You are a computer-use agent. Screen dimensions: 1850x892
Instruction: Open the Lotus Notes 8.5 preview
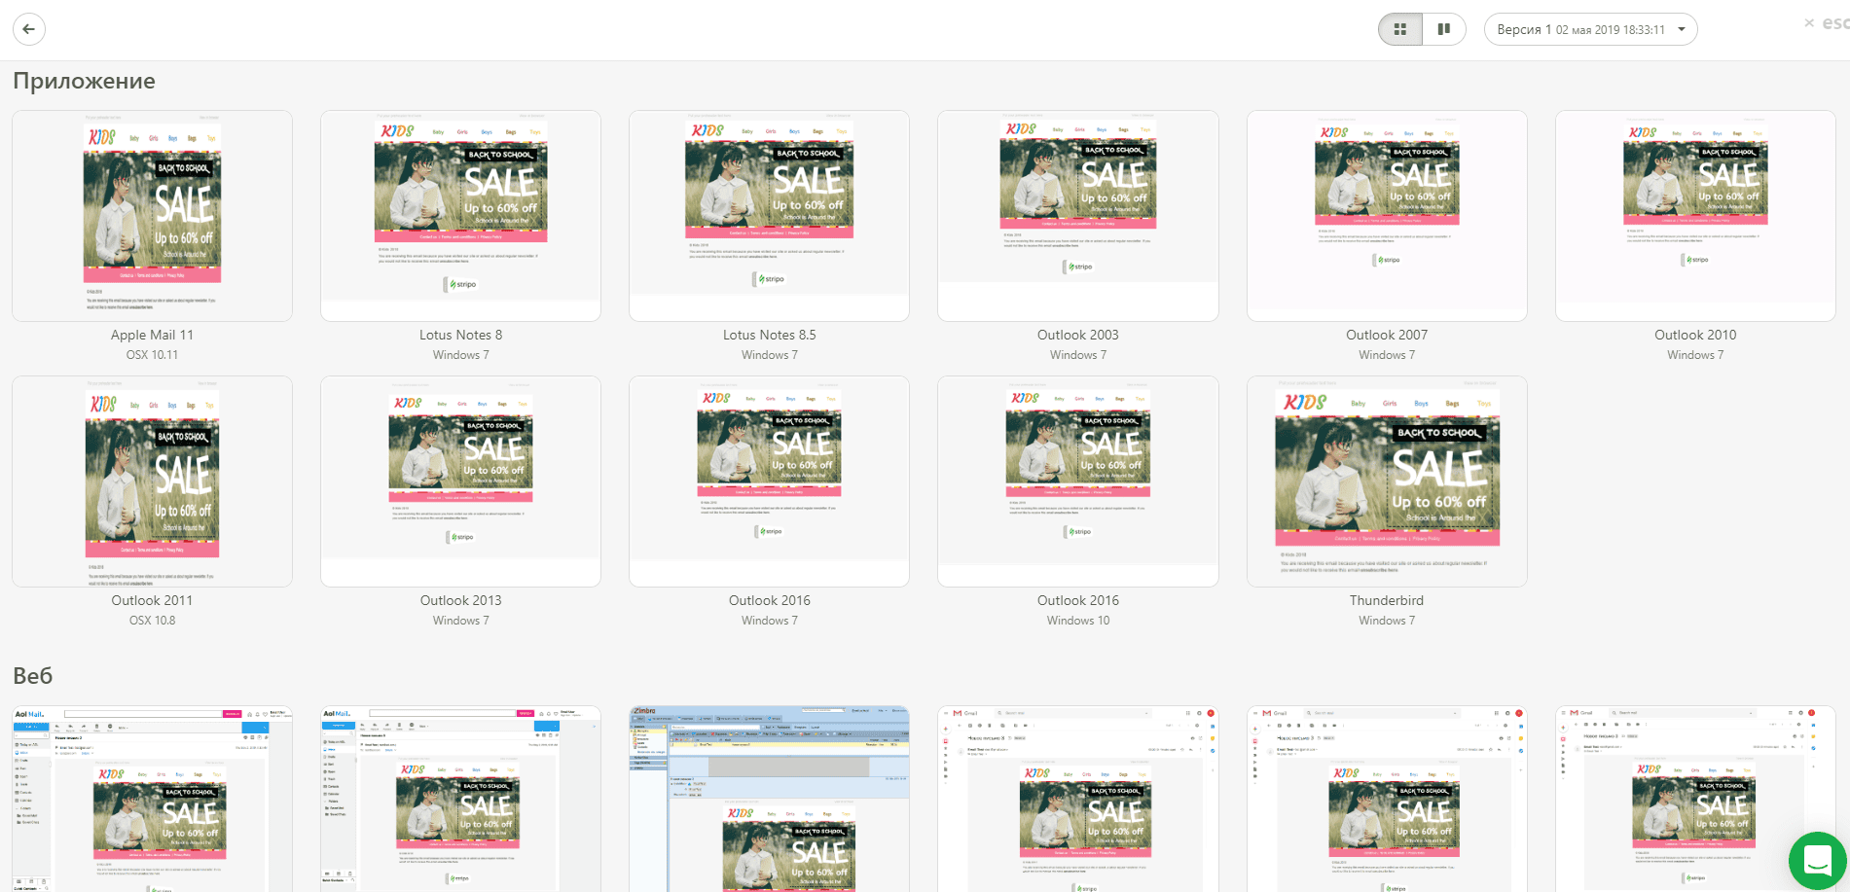[769, 214]
